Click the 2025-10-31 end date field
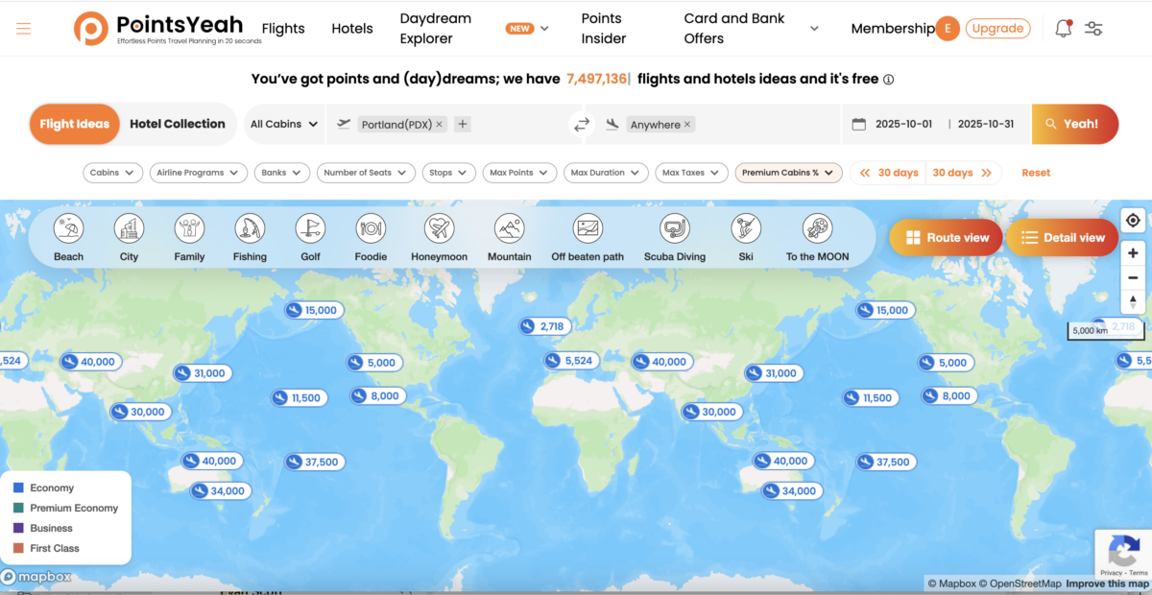The width and height of the screenshot is (1152, 595). 986,125
